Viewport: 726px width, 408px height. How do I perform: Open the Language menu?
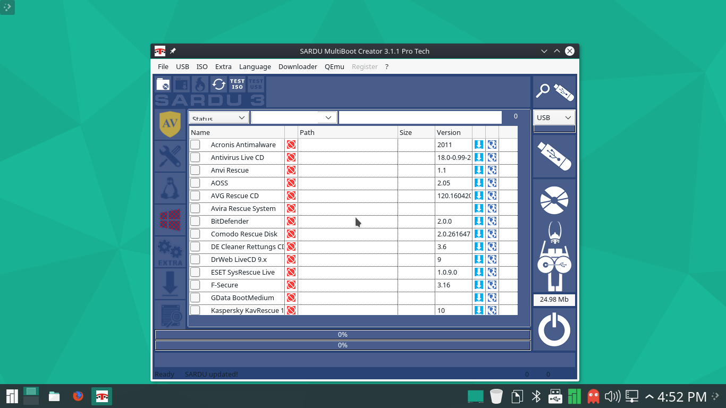click(x=255, y=66)
